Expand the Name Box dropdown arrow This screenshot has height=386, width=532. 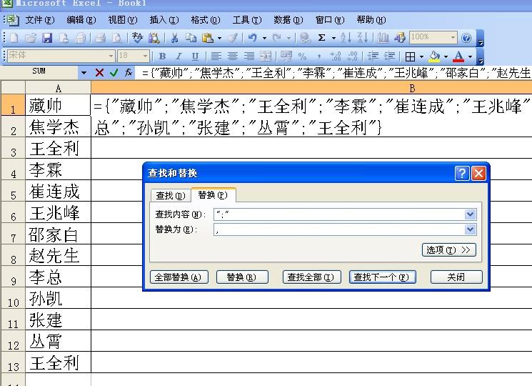pos(84,72)
